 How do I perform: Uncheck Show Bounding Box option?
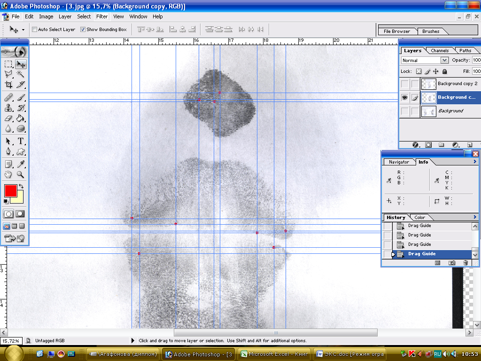click(x=83, y=30)
